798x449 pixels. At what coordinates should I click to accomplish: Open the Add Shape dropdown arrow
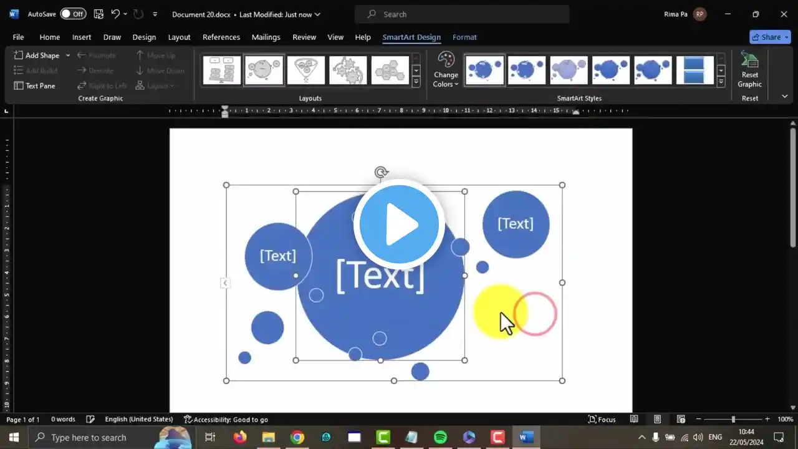[67, 56]
